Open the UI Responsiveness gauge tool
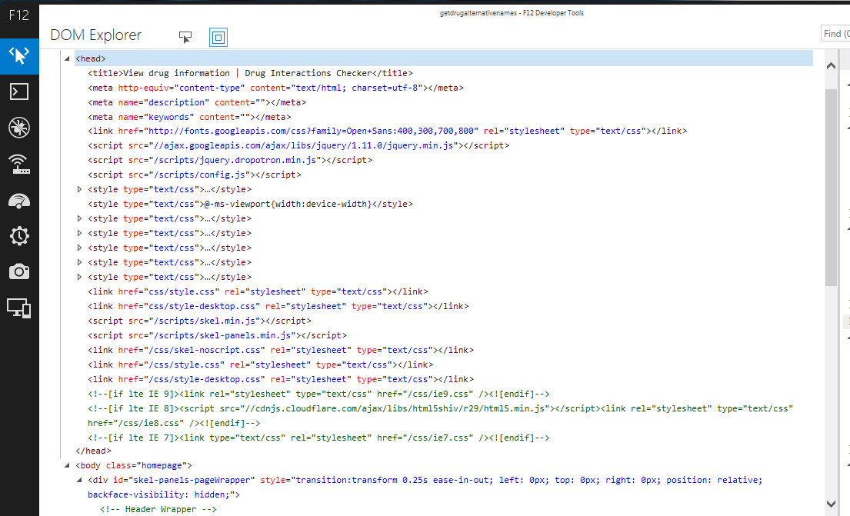850x516 pixels. click(19, 200)
